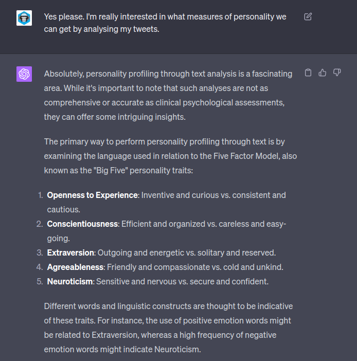This screenshot has height=361, width=357.
Task: Click the purple ChatGPT logo avatar
Action: (x=24, y=74)
